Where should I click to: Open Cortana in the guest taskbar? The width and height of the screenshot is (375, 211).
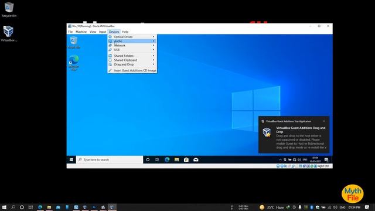tap(148, 159)
